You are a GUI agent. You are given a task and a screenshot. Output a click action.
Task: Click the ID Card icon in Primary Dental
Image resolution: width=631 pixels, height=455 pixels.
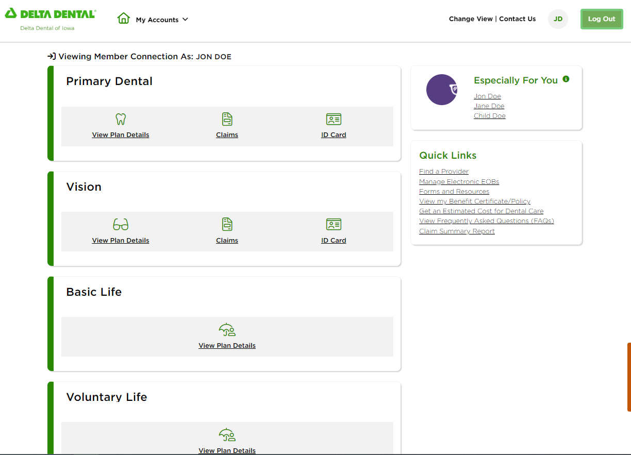point(334,119)
